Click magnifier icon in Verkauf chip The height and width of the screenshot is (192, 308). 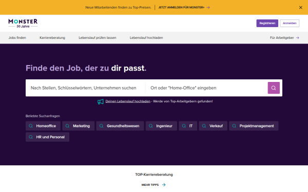(204, 126)
